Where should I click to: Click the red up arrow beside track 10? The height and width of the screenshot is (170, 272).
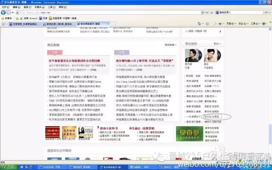220,31
